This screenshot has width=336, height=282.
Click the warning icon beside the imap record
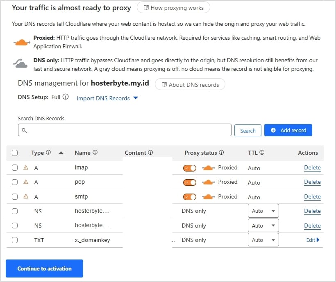[26, 167]
